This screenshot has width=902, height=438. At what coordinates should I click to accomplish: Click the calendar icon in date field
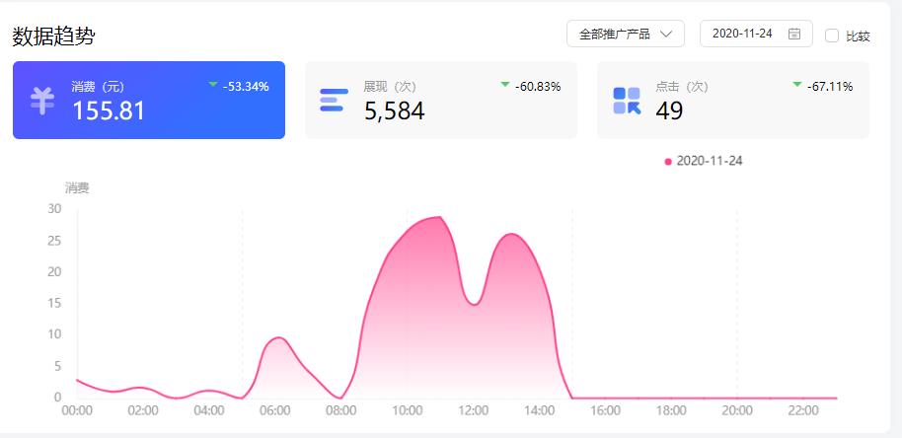(794, 34)
